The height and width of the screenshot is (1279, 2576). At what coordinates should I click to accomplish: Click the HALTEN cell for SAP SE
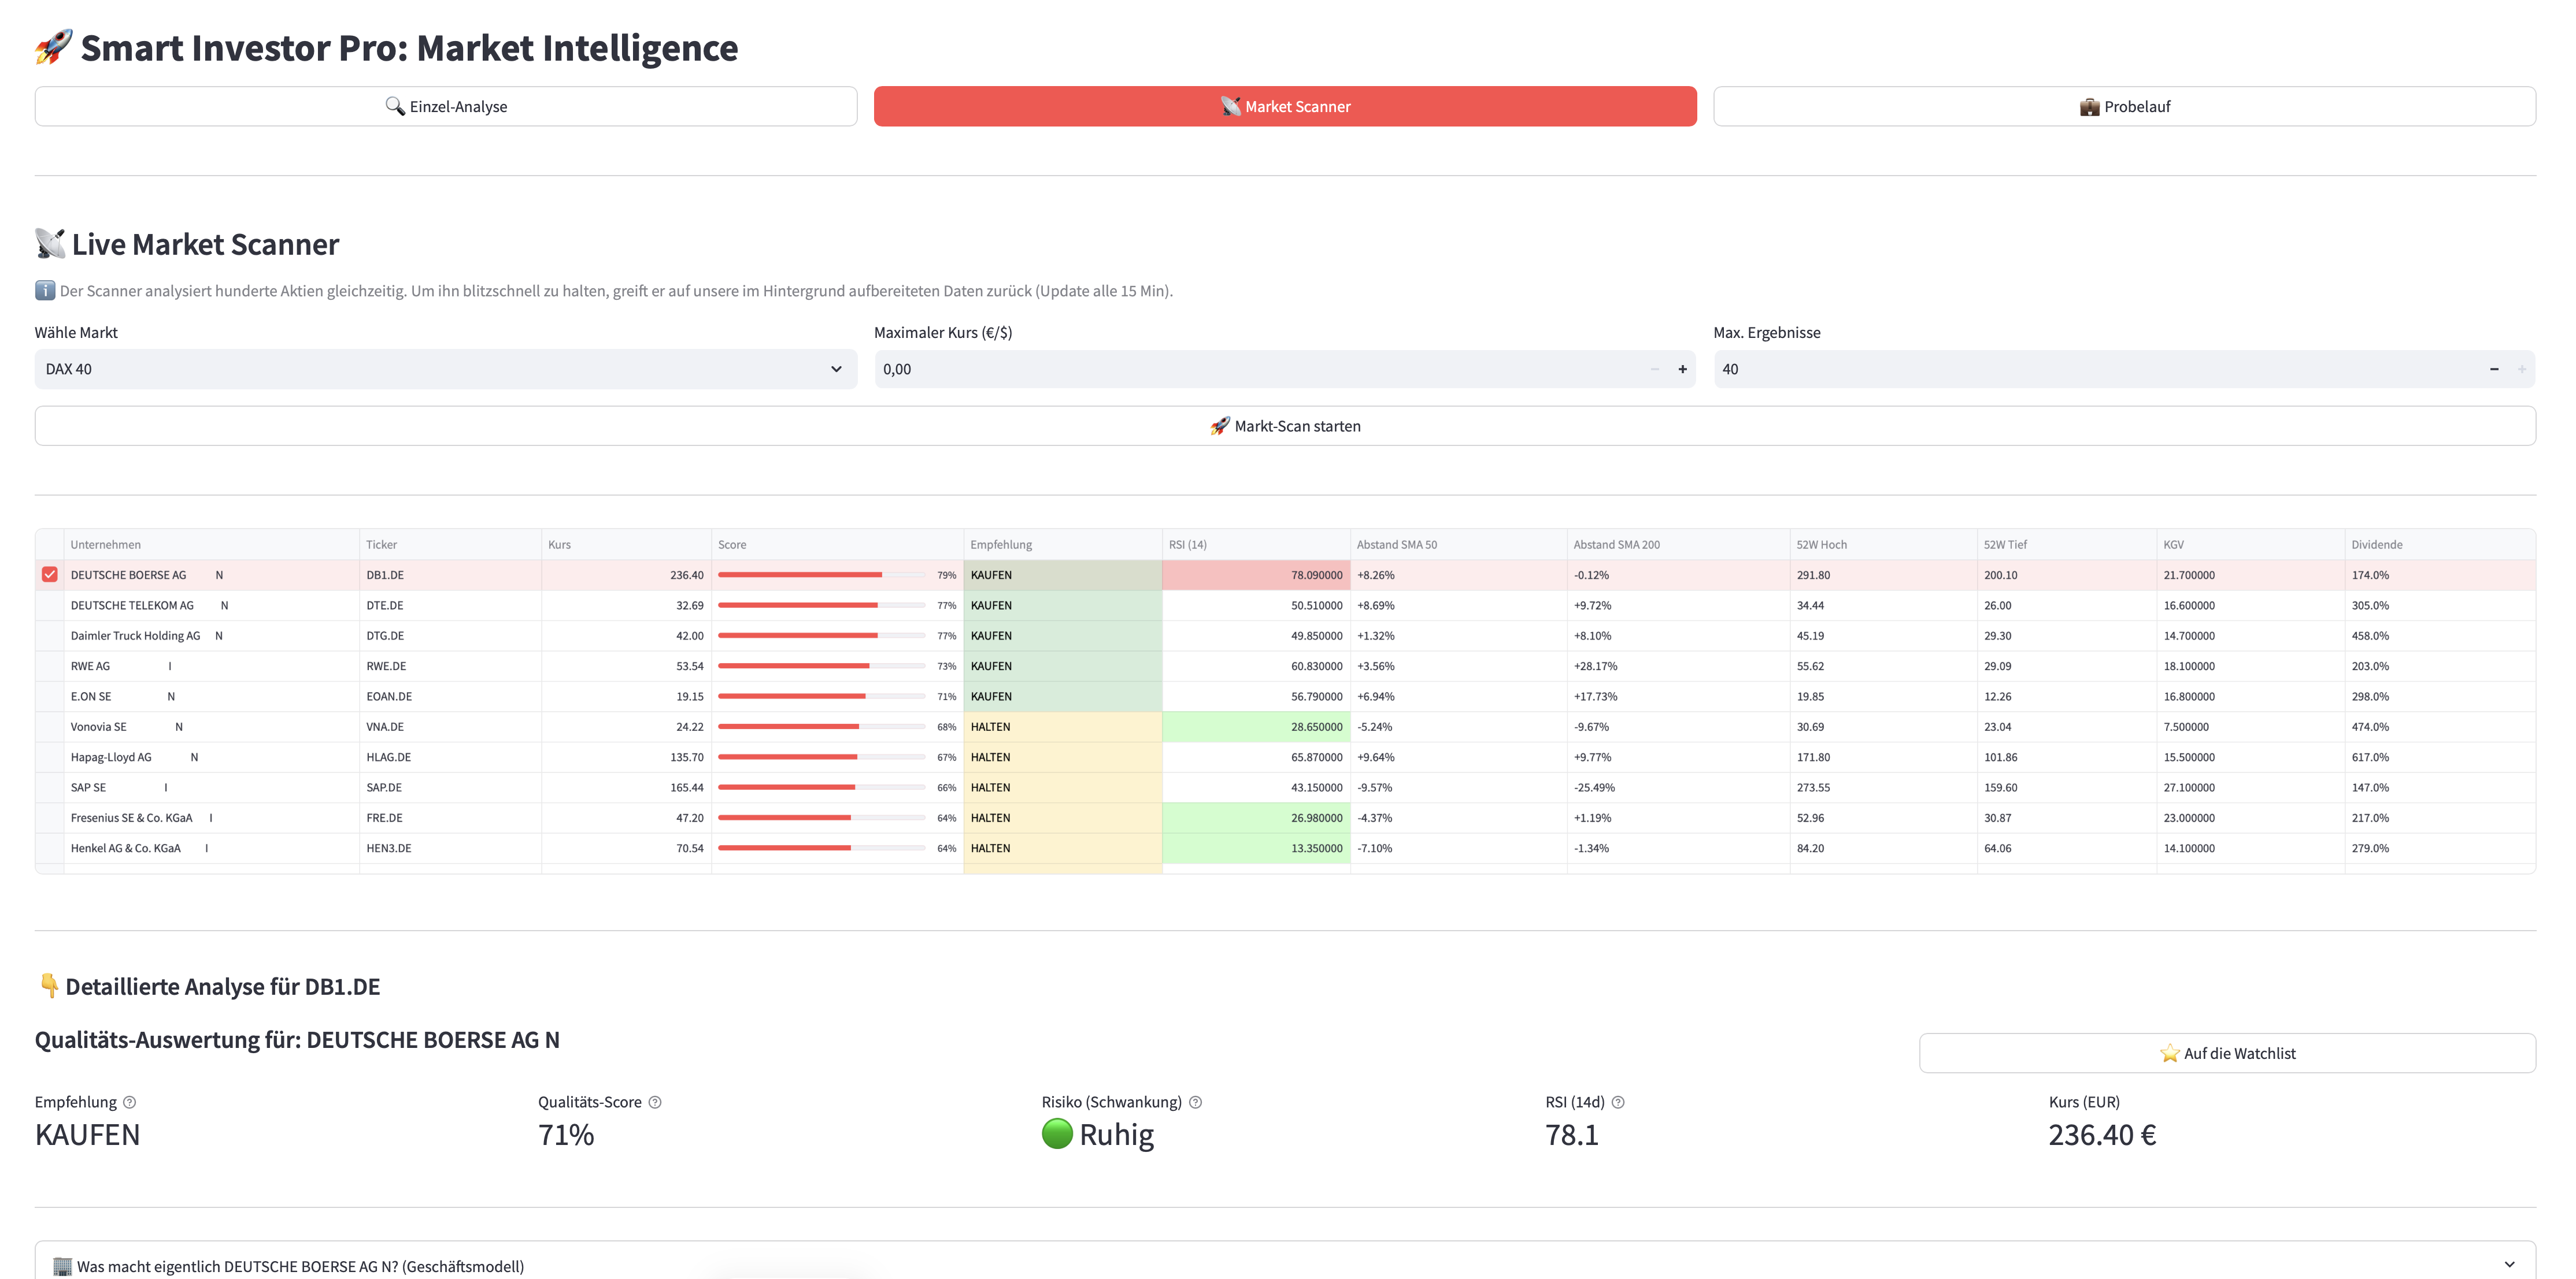tap(1062, 787)
